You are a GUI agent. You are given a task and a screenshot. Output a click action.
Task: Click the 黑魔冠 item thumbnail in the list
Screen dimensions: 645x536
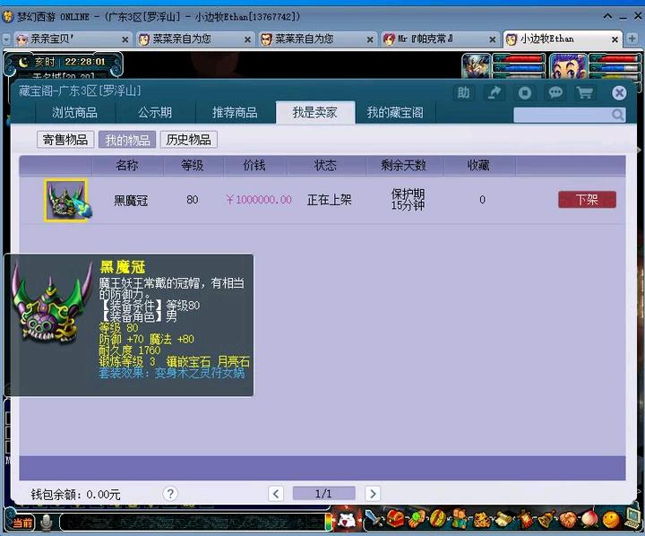point(66,201)
